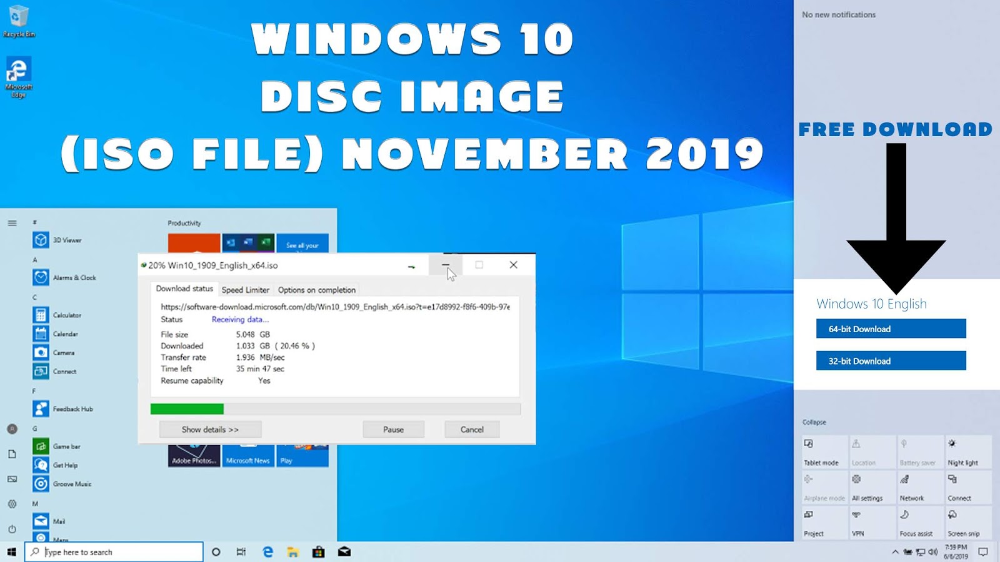Open Network quick action tile
The height and width of the screenshot is (562, 1000).
(x=921, y=487)
